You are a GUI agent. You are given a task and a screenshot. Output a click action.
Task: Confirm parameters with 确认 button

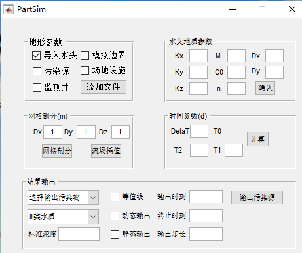click(265, 88)
